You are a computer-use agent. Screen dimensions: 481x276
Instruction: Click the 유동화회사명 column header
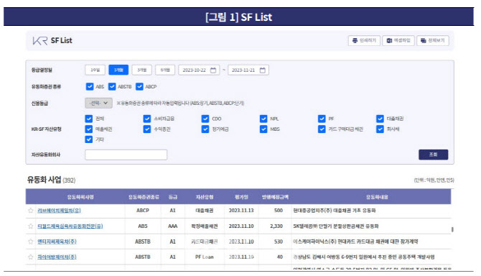(80, 197)
